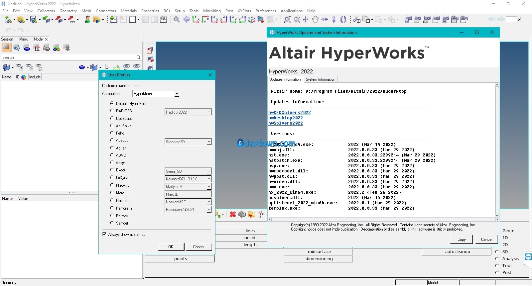Click Cancel in User Profiles dialog
The image size is (532, 286).
[x=199, y=247]
